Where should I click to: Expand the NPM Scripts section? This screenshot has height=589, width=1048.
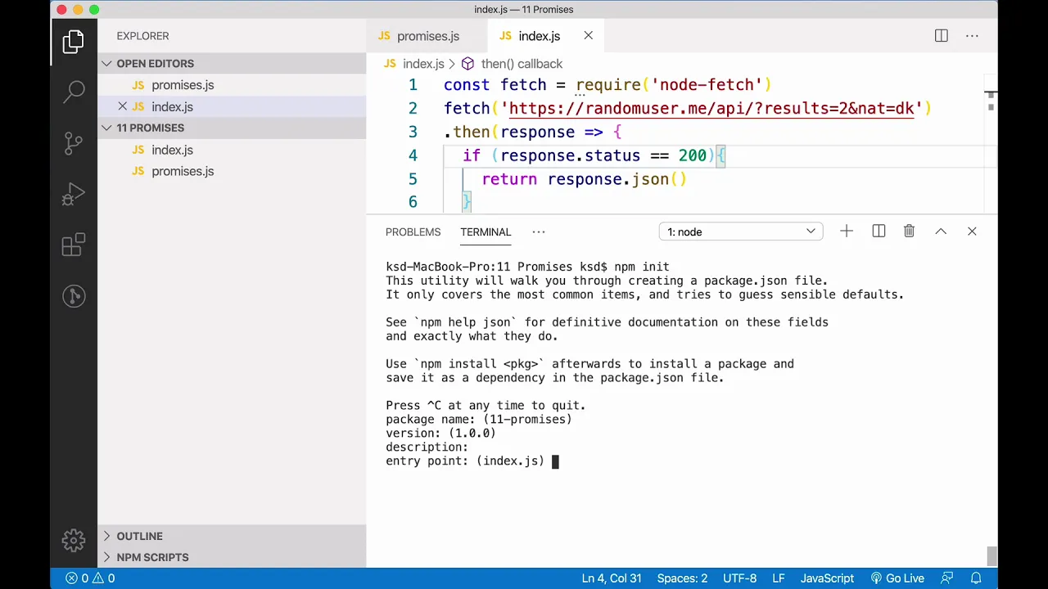[x=232, y=557]
